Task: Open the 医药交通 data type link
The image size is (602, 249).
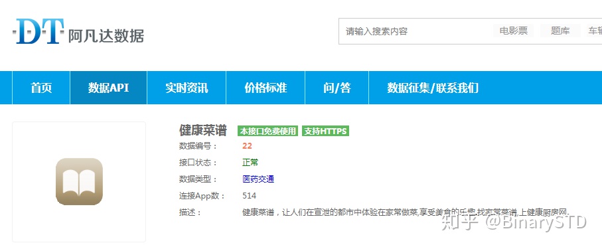Action: coord(258,179)
